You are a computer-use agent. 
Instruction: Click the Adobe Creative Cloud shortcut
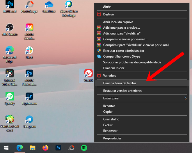tap(29, 32)
